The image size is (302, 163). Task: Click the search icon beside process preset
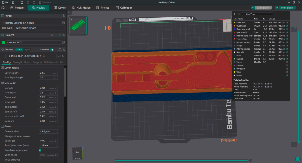coord(63,56)
